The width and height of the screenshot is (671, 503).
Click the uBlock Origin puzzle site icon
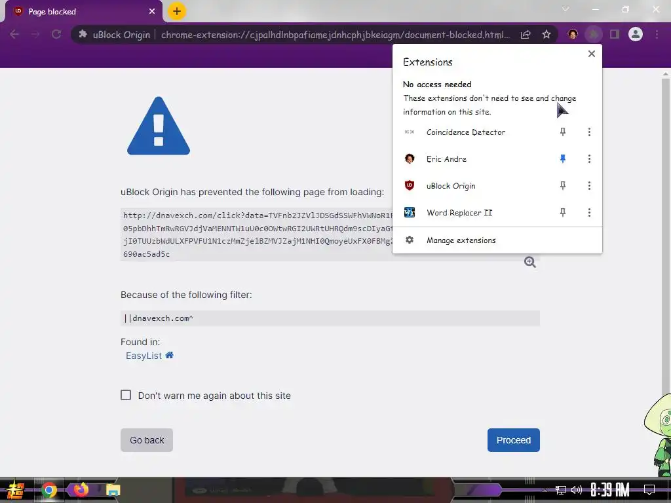[x=83, y=34]
